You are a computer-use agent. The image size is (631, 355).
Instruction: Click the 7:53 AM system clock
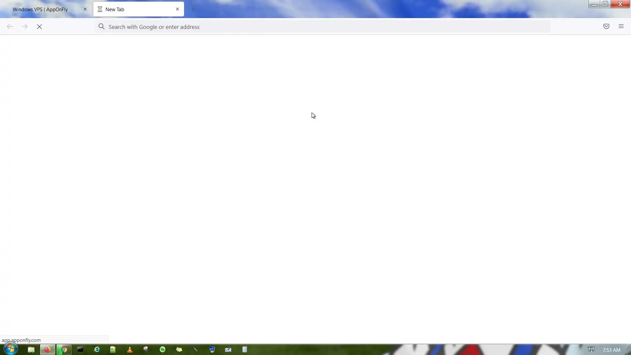611,350
